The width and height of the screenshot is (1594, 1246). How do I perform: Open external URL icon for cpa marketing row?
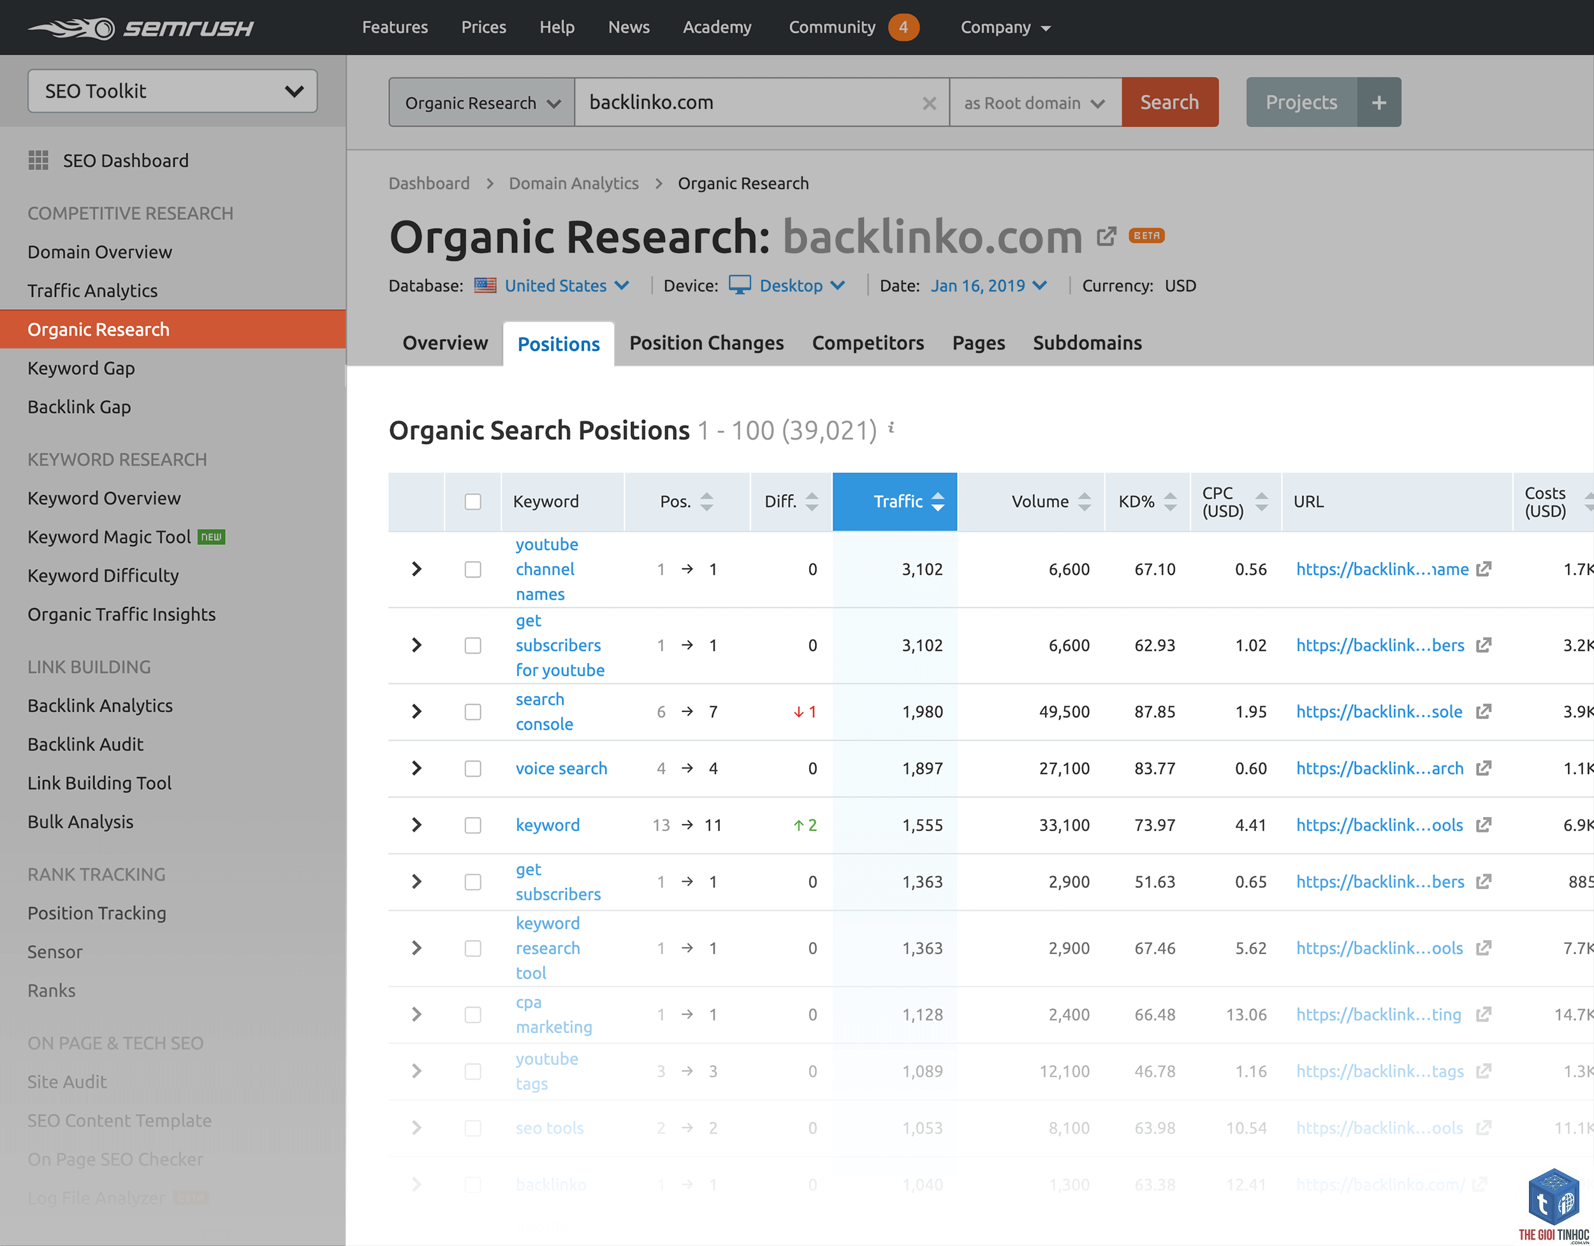click(1483, 1015)
